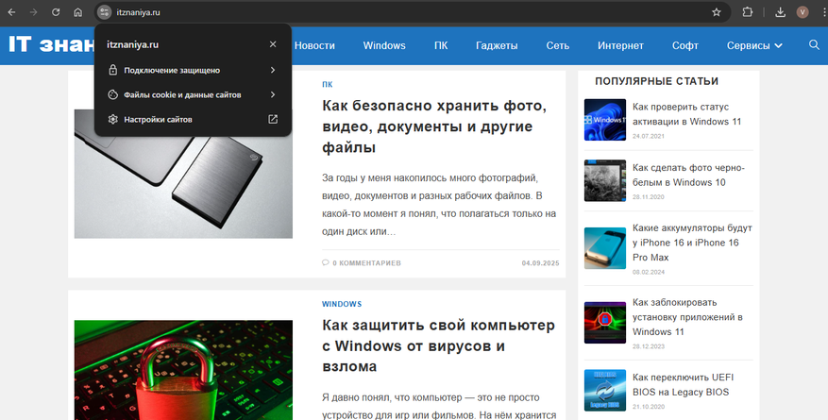Open the external link icon for Настройки сайтов
The image size is (828, 420).
tap(273, 119)
